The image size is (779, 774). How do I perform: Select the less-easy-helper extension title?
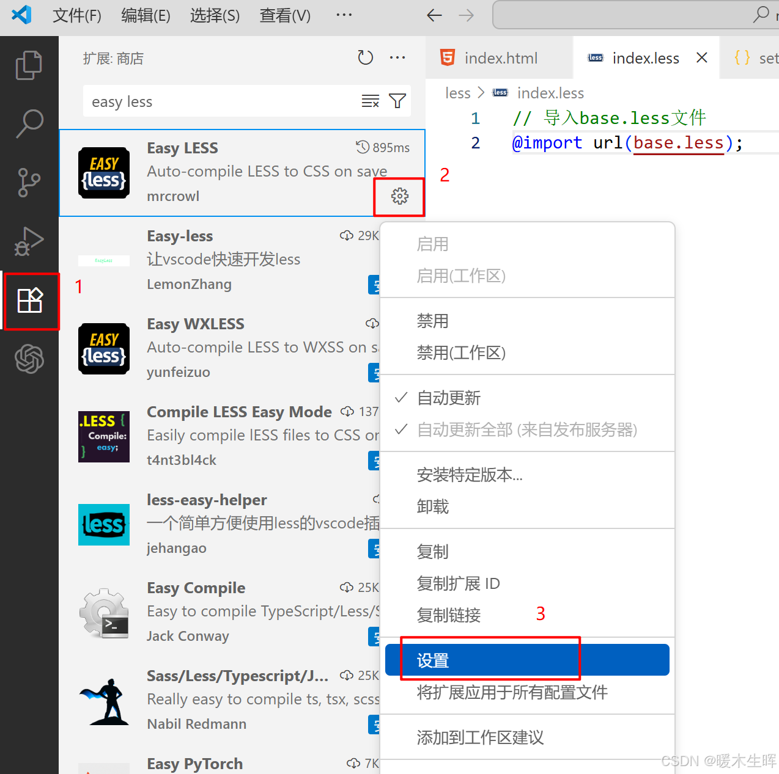207,500
